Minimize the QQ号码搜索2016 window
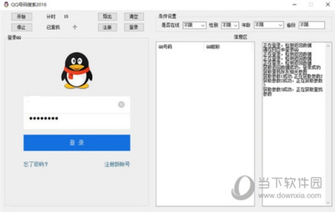The image size is (335, 212). point(294,4)
